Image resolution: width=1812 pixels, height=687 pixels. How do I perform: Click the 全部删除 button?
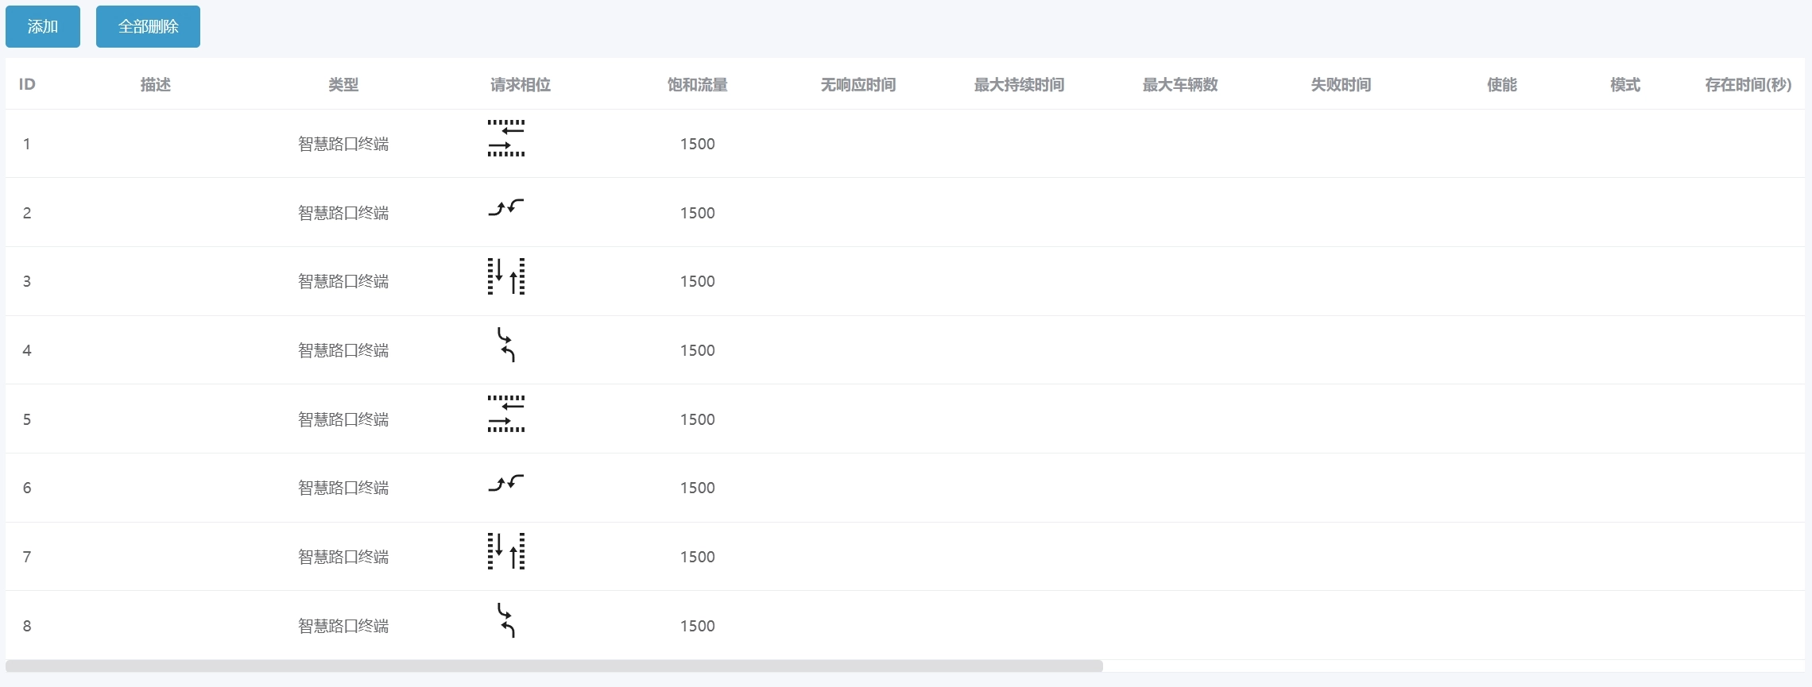tap(148, 26)
